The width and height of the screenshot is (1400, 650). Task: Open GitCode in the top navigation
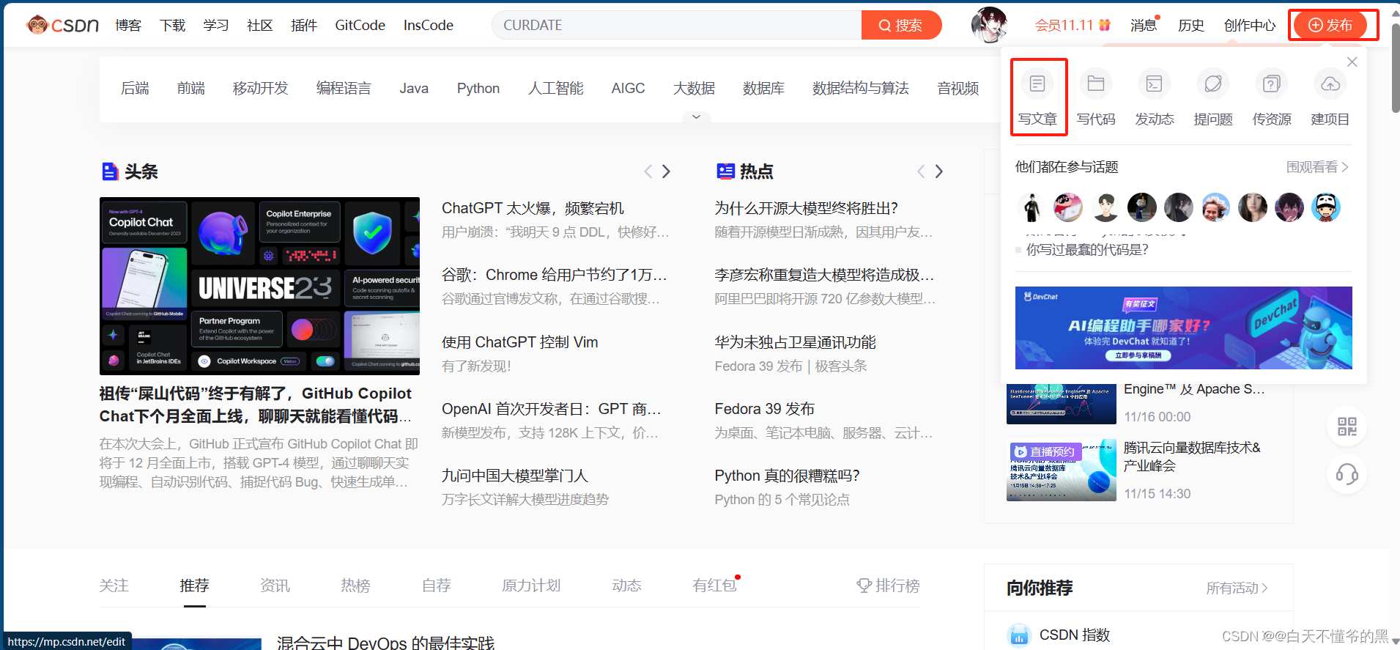pyautogui.click(x=360, y=25)
